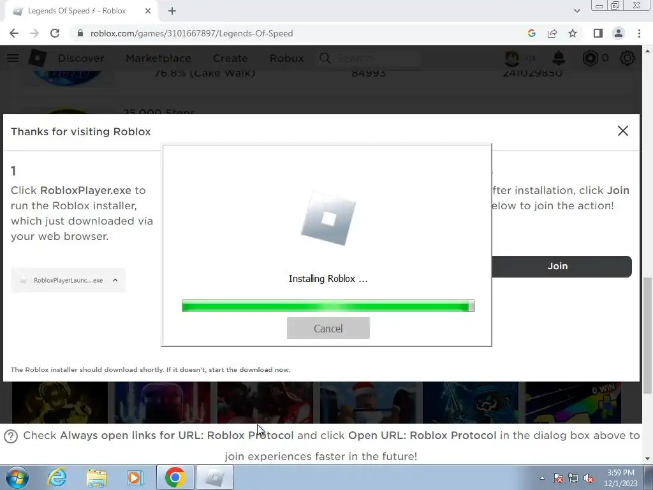Image resolution: width=653 pixels, height=490 pixels.
Task: Open volume tray icon
Action: tap(589, 478)
